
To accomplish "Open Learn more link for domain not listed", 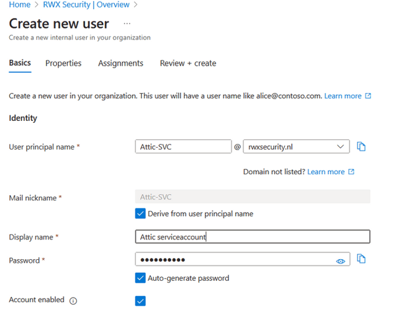I will point(325,172).
